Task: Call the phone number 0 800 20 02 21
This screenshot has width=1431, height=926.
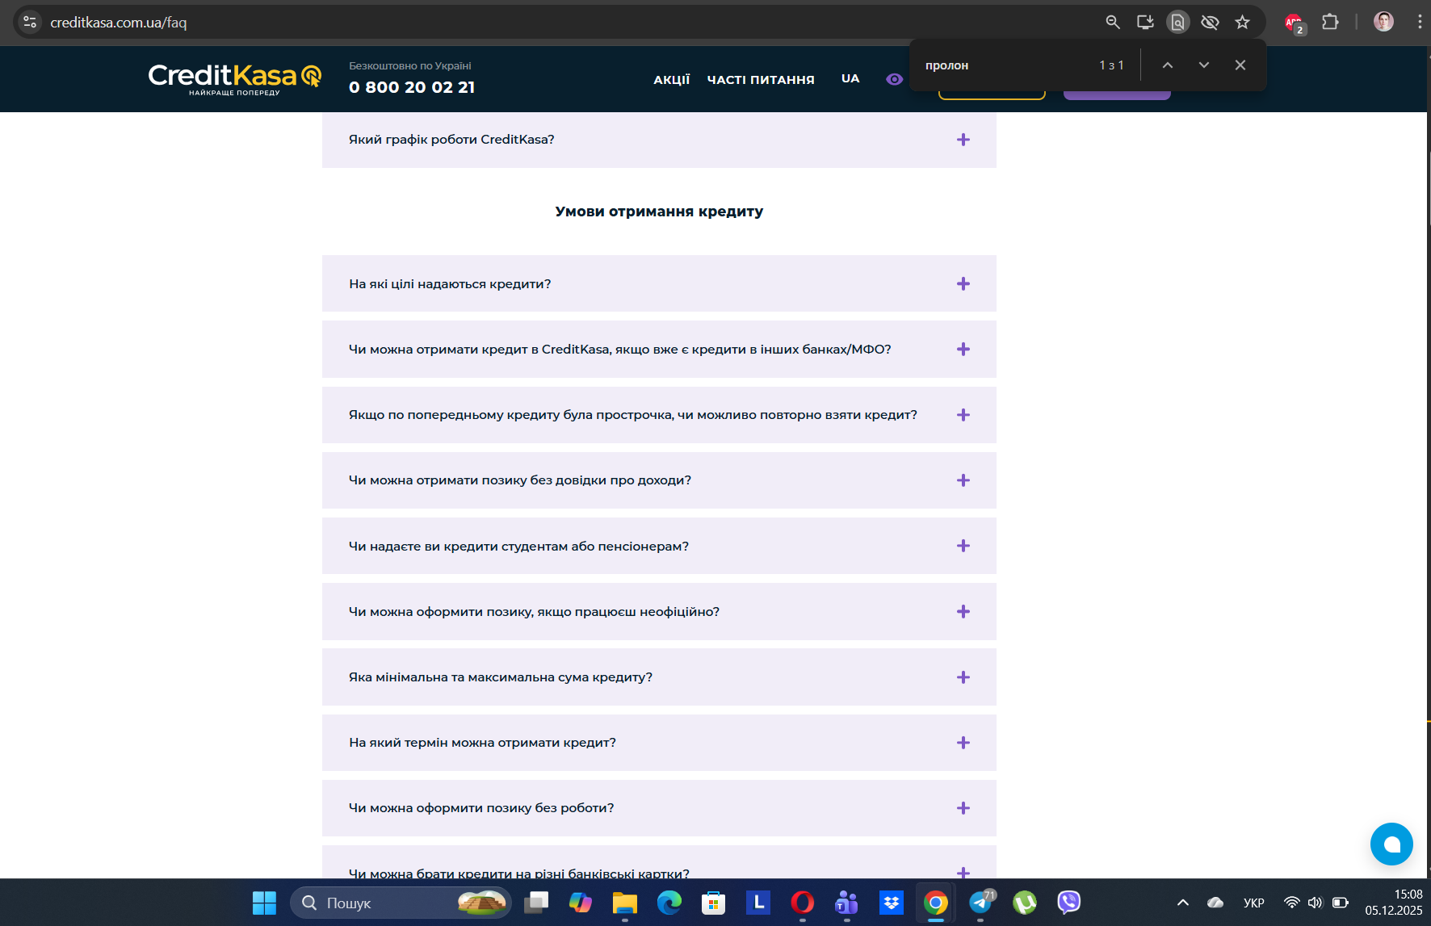Action: [x=412, y=87]
